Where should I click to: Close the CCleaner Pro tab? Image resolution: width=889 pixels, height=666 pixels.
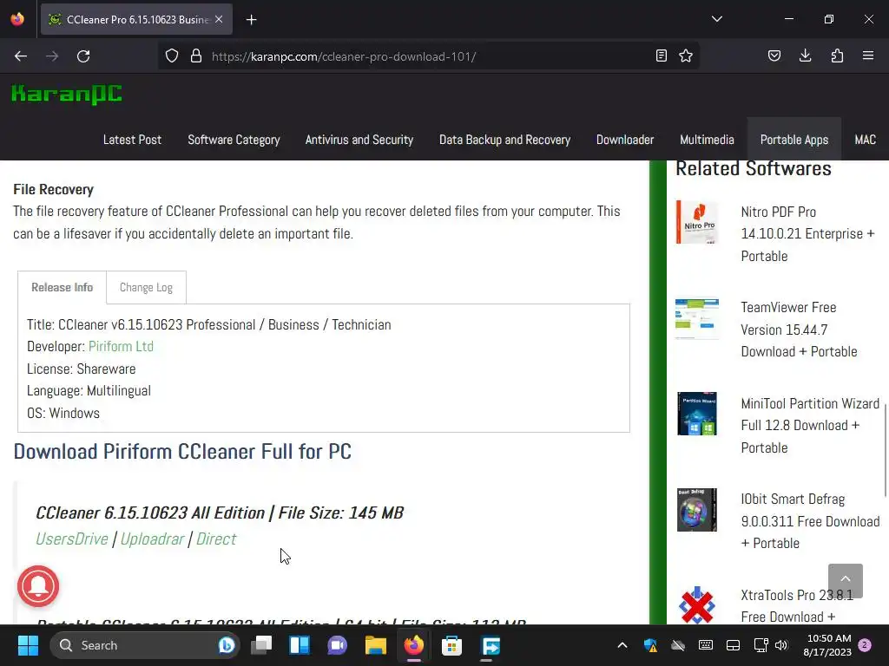coord(219,19)
